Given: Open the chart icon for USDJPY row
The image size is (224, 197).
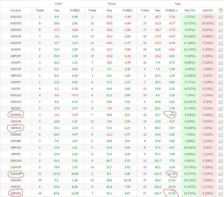Looking at the screenshot, I should tap(220, 82).
